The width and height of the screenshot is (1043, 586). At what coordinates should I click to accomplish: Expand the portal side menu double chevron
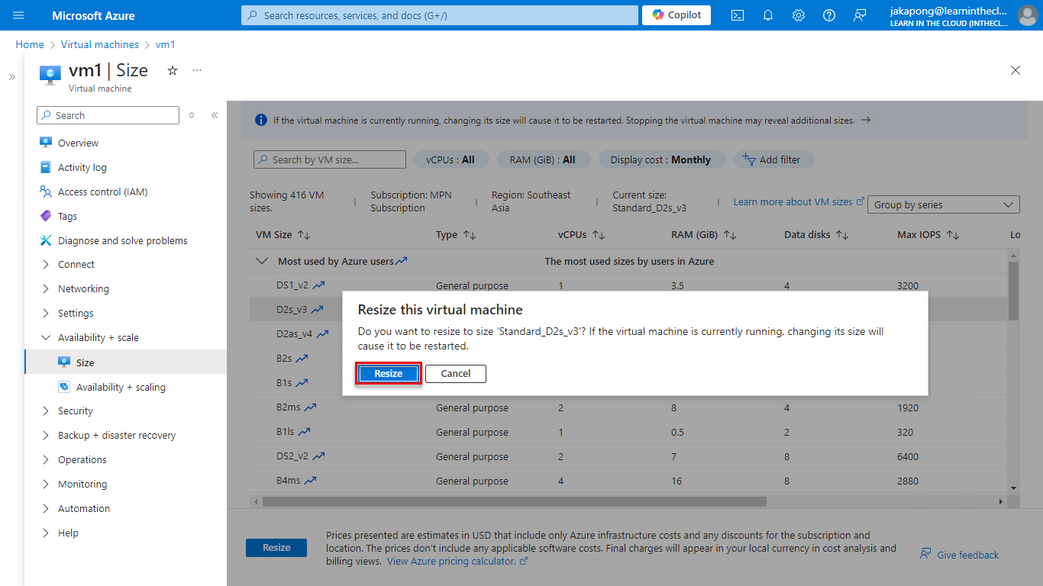pos(12,77)
